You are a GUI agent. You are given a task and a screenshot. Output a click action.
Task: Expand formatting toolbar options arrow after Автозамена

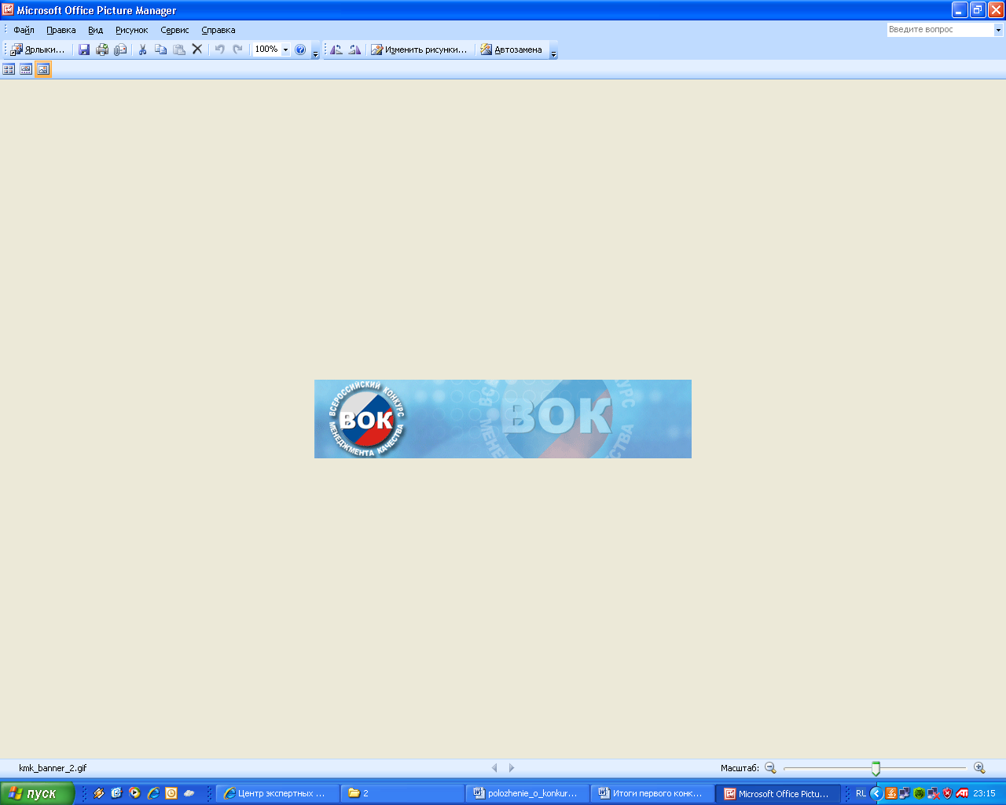coord(553,53)
